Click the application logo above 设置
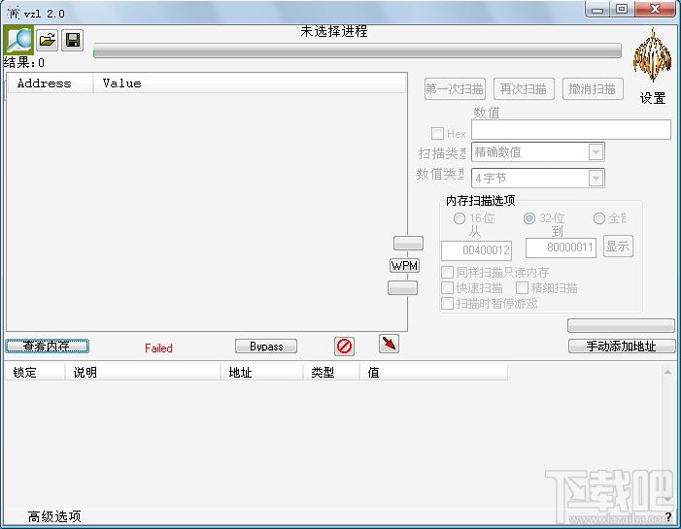The height and width of the screenshot is (529, 681). tap(652, 55)
